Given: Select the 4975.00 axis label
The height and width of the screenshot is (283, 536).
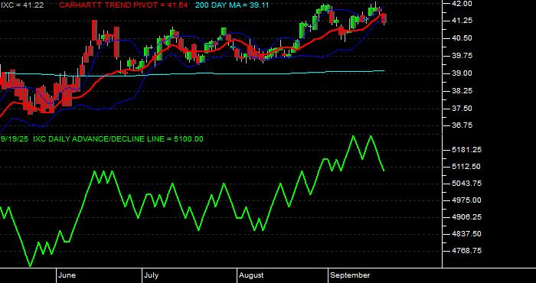Looking at the screenshot, I should point(466,200).
